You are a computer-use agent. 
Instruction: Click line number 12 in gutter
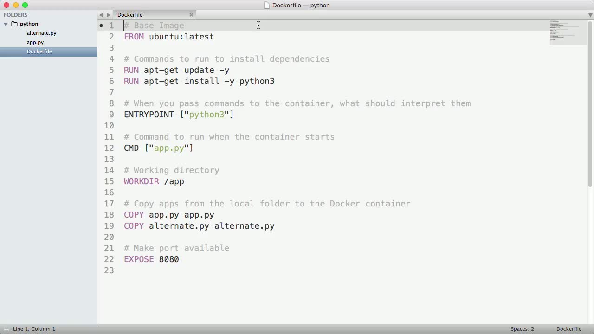point(109,148)
